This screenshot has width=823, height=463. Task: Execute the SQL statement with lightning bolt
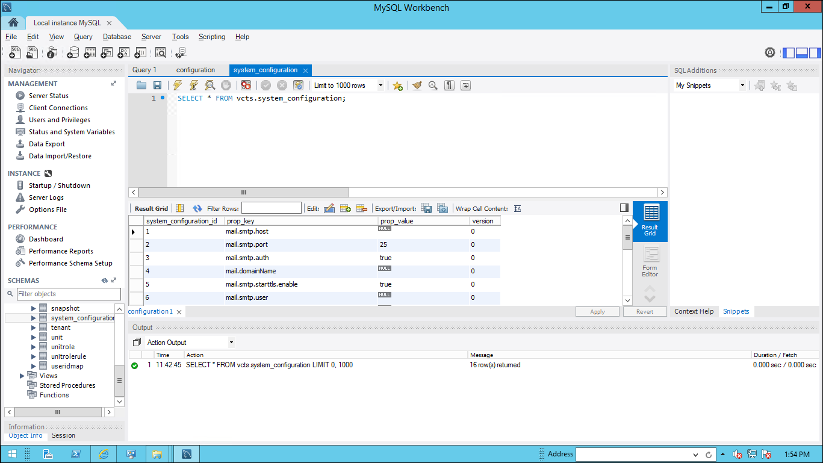coord(177,85)
